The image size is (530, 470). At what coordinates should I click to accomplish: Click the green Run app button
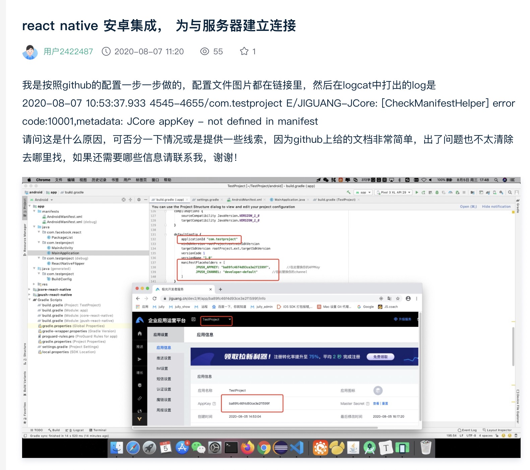(x=417, y=192)
